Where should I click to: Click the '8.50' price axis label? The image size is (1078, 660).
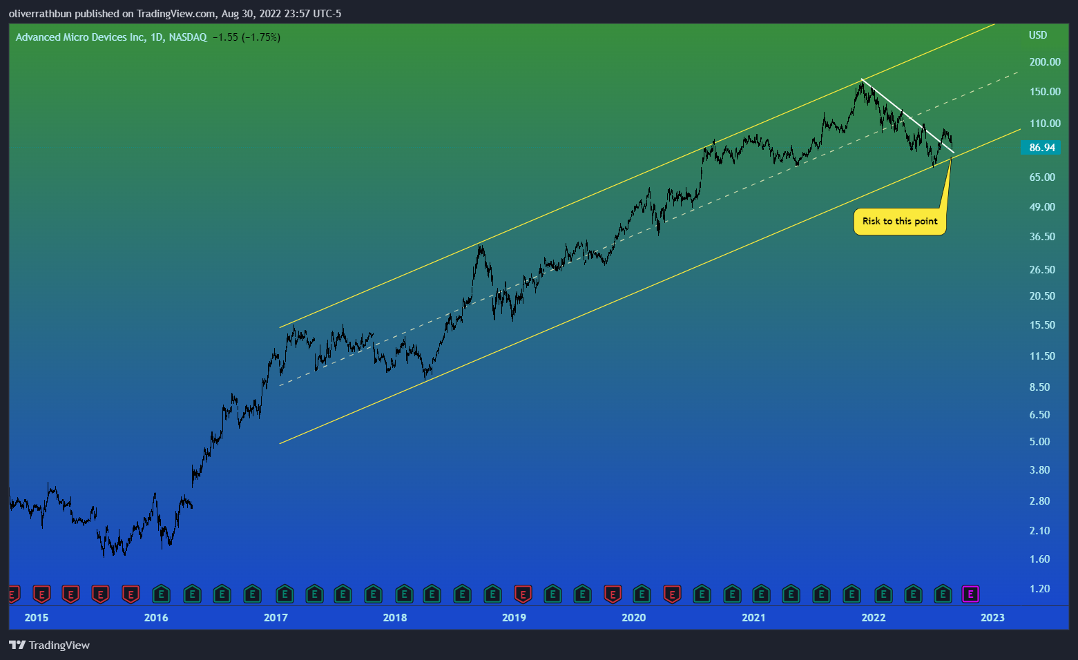(1039, 387)
